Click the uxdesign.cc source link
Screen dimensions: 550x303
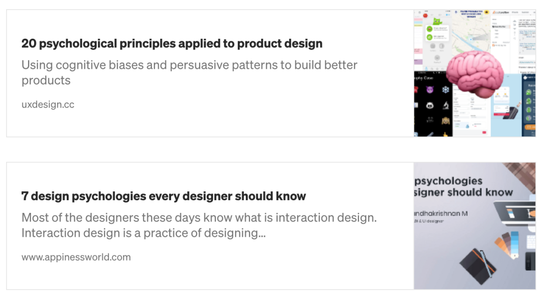(48, 104)
